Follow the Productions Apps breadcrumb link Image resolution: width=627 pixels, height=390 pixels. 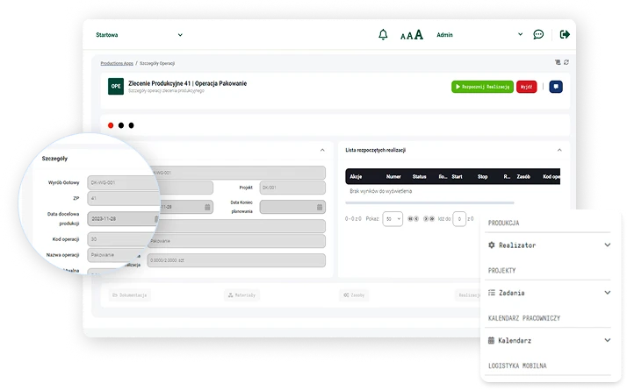[117, 64]
